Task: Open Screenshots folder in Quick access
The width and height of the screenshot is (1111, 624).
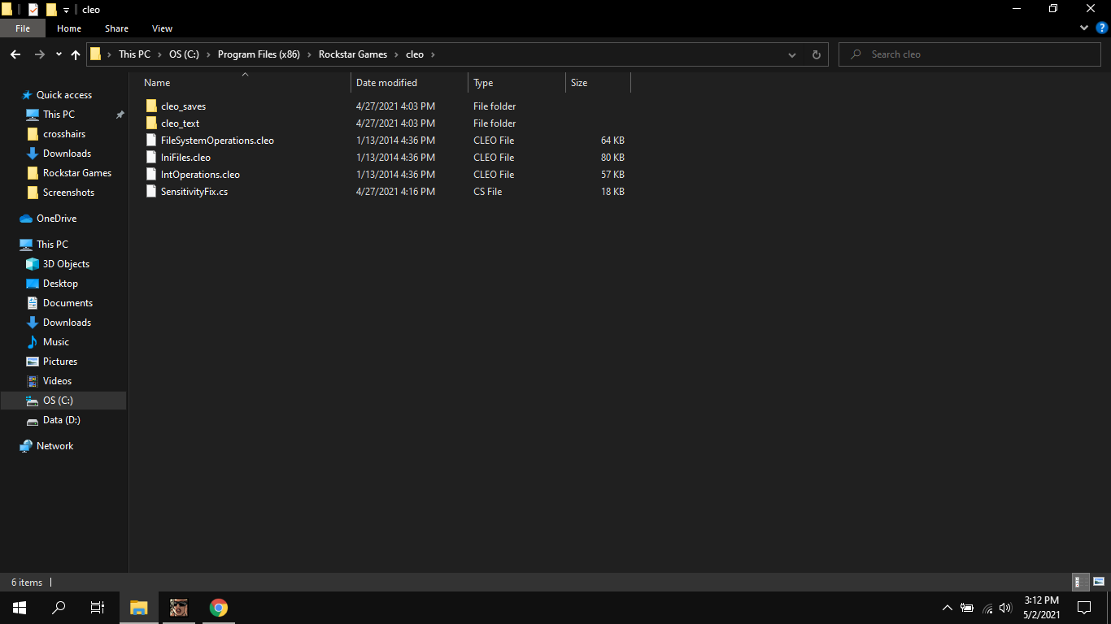Action: click(x=68, y=193)
